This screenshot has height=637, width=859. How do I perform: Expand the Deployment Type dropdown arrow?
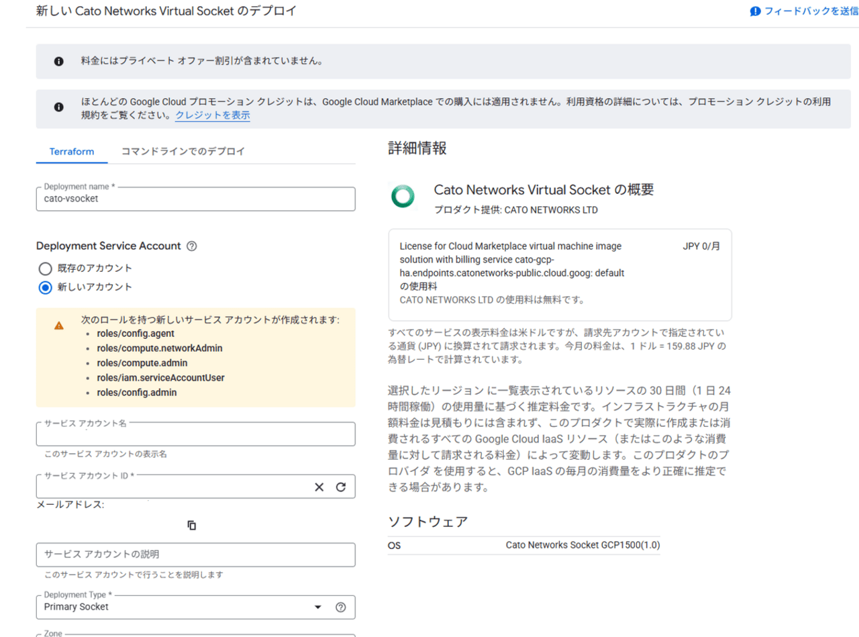point(318,607)
